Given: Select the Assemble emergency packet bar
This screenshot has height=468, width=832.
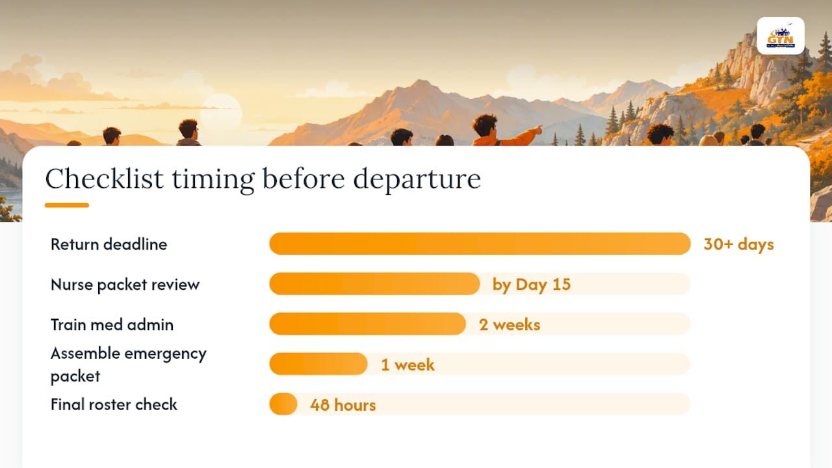Looking at the screenshot, I should [x=480, y=364].
